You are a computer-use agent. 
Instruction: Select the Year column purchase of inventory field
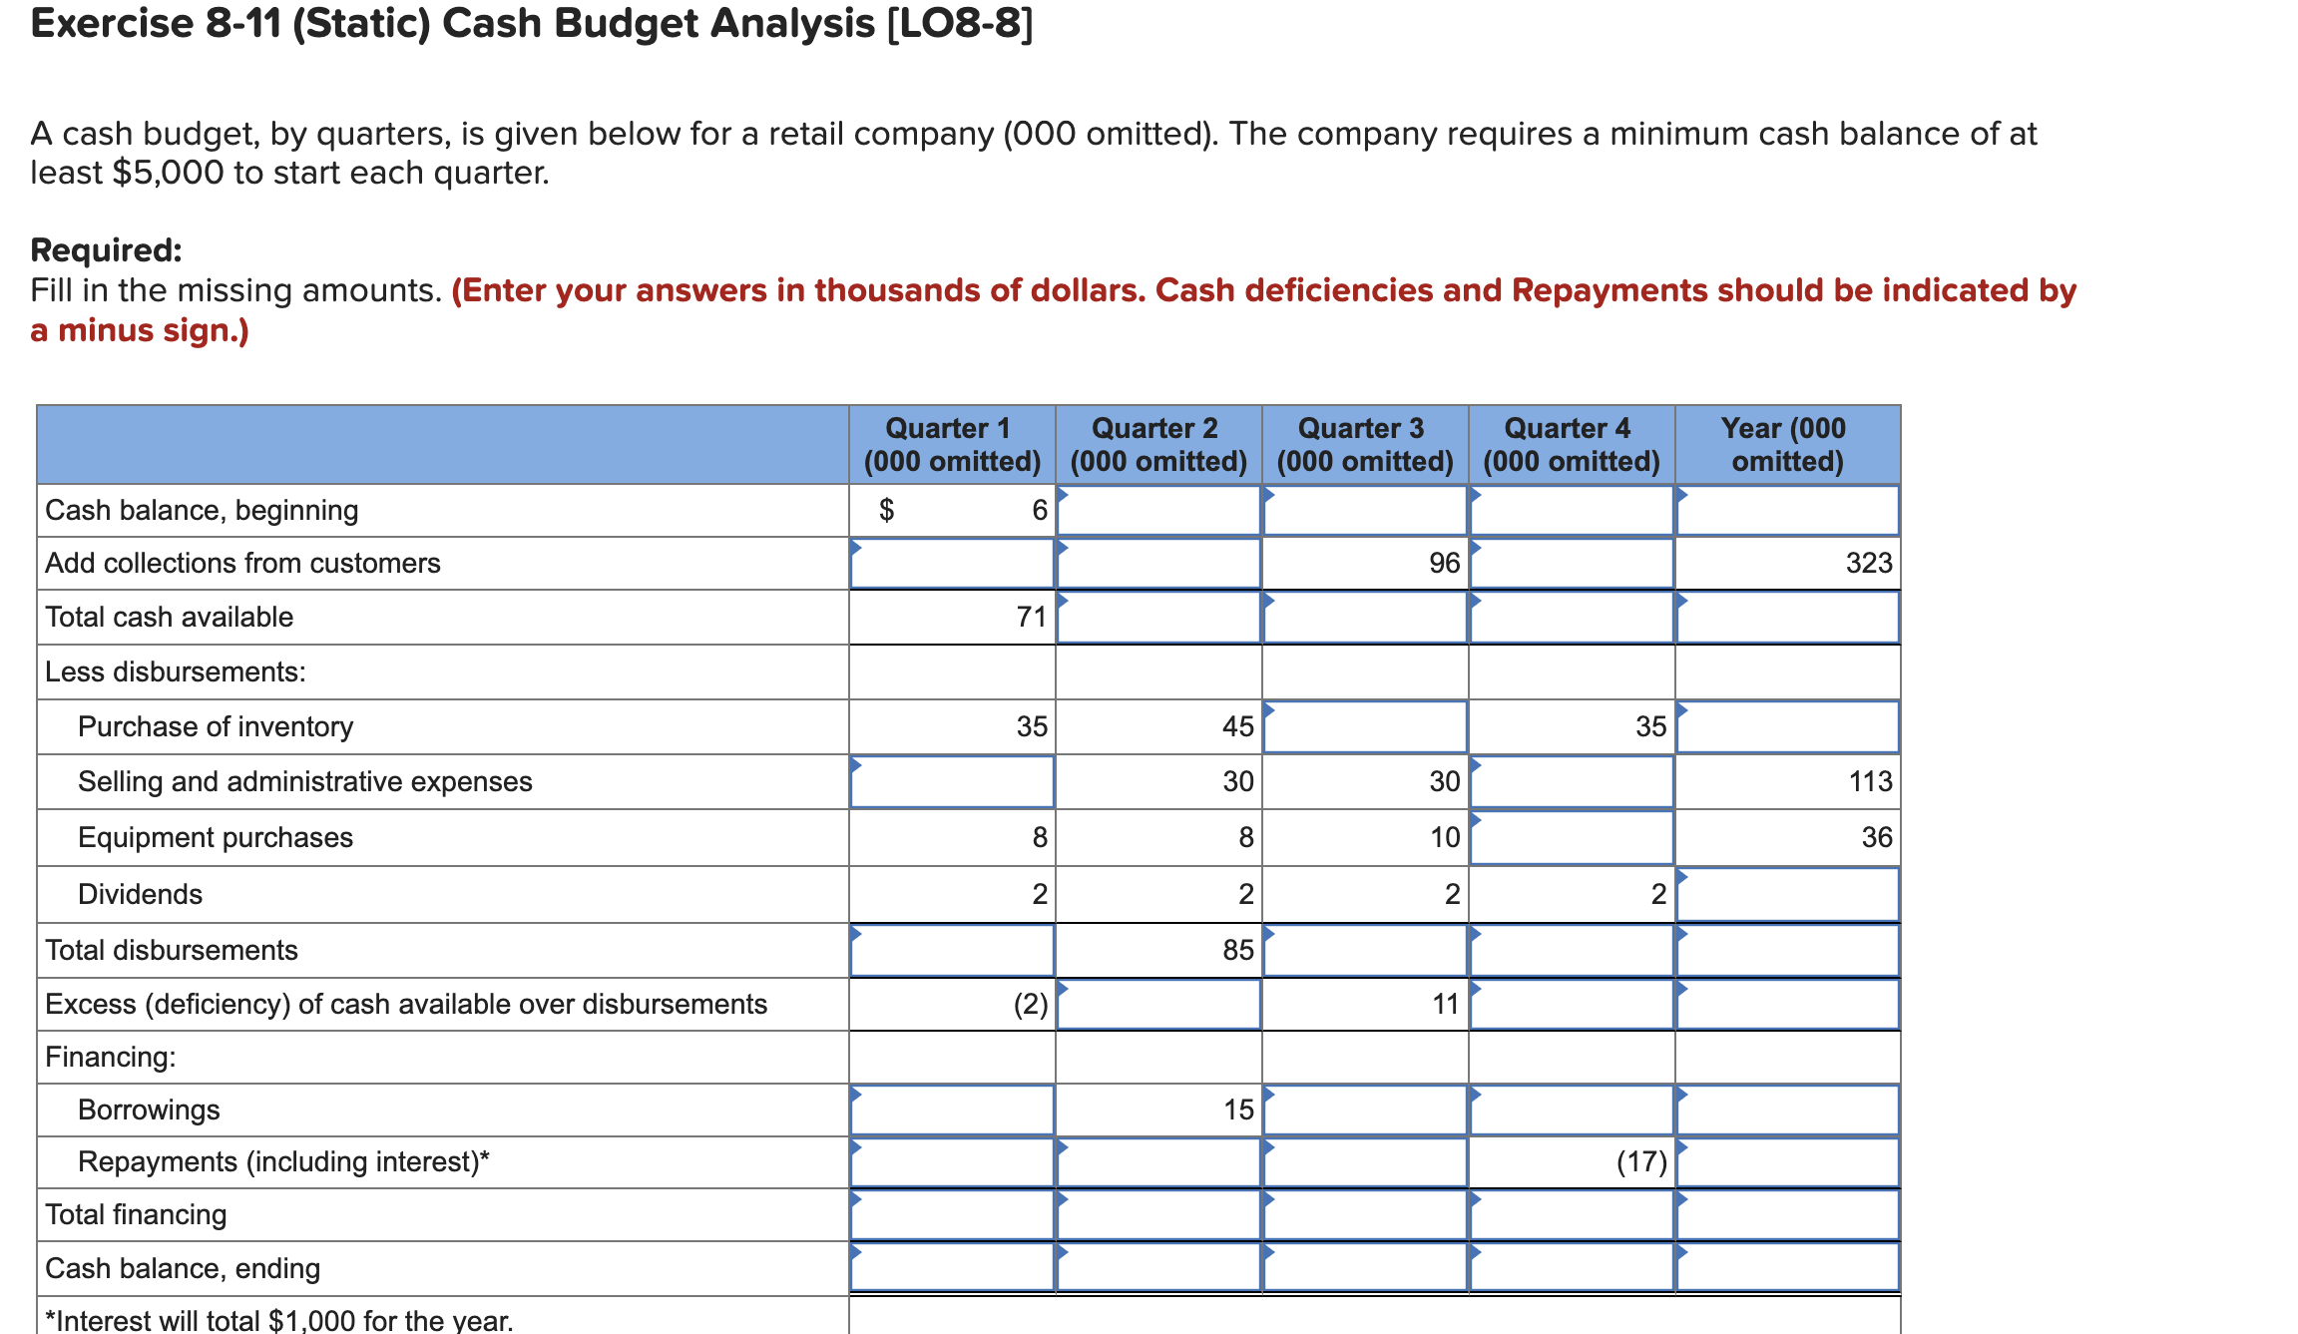[x=1785, y=727]
